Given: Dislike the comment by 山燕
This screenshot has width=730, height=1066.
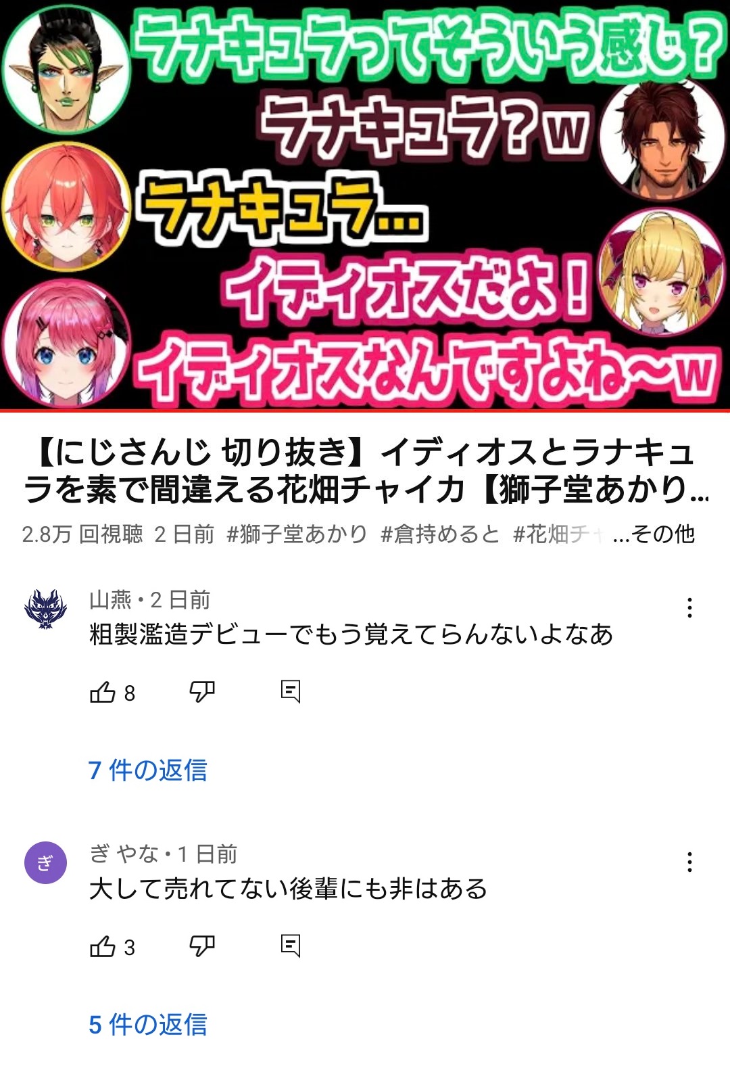Looking at the screenshot, I should tap(201, 692).
